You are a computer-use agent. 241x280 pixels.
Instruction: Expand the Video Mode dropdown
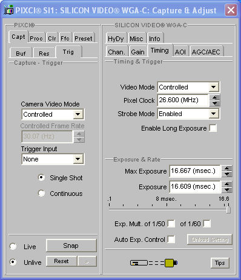tap(214, 87)
